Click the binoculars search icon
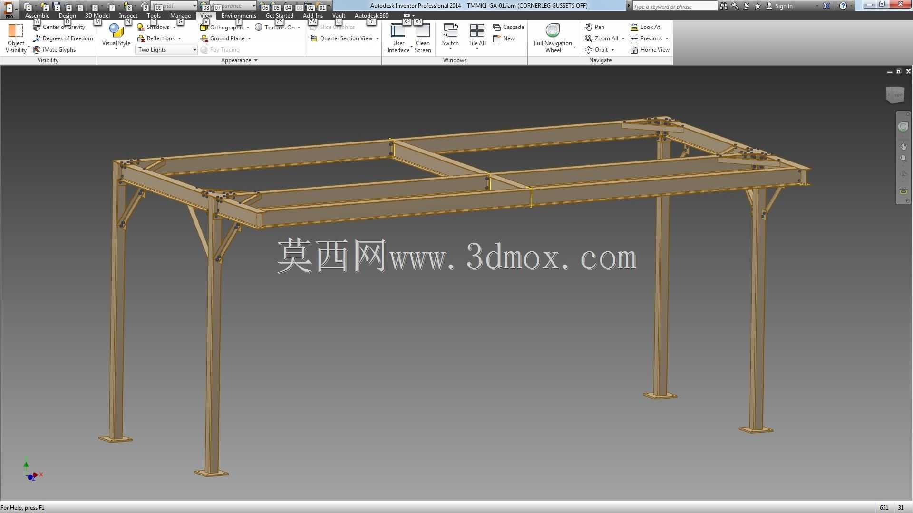 coord(723,6)
